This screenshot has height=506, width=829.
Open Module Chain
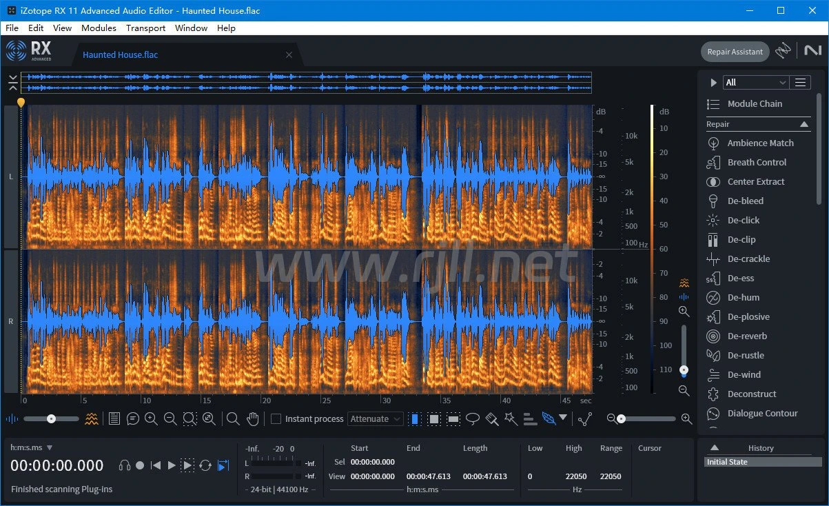(x=755, y=103)
